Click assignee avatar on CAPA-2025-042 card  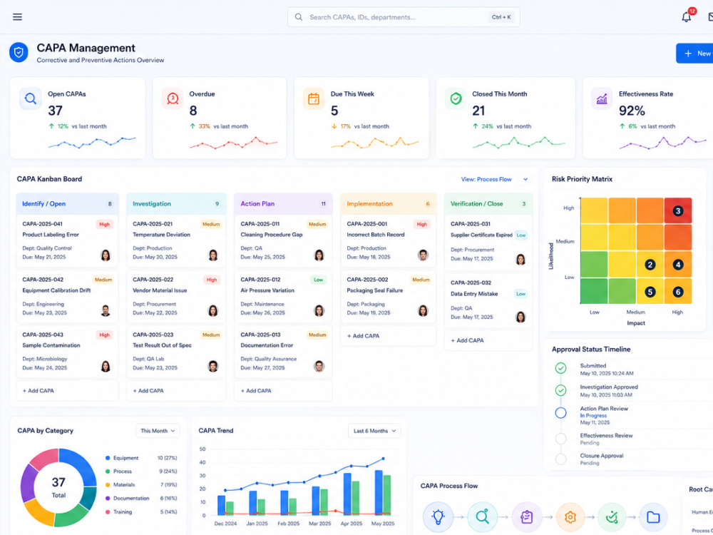[x=106, y=311]
